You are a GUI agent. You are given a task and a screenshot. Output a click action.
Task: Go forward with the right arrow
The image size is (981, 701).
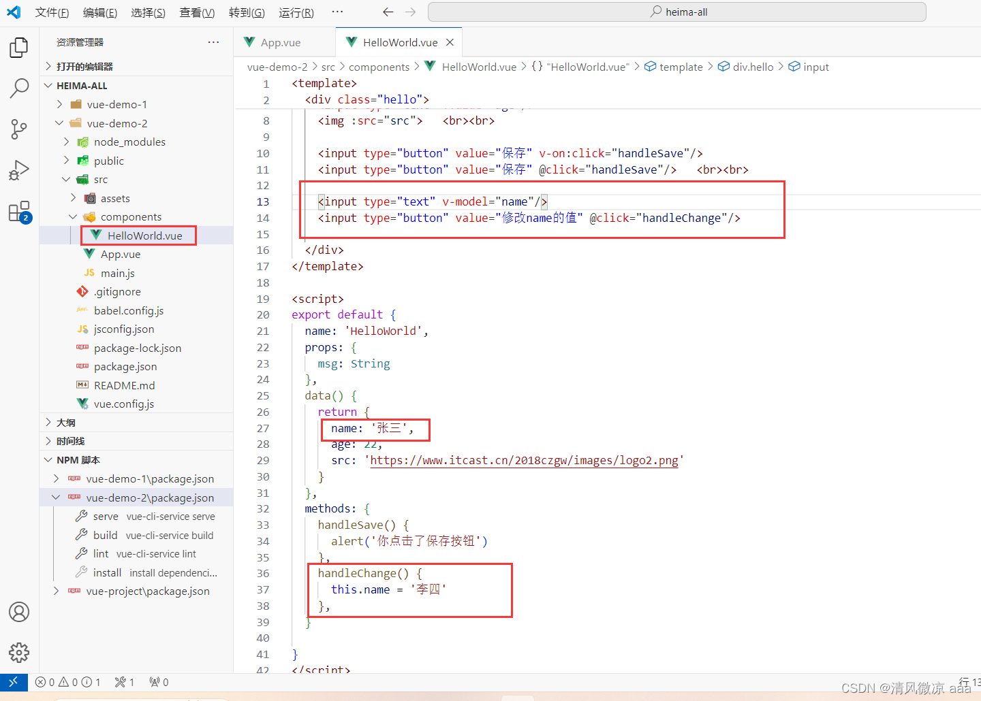pyautogui.click(x=410, y=12)
